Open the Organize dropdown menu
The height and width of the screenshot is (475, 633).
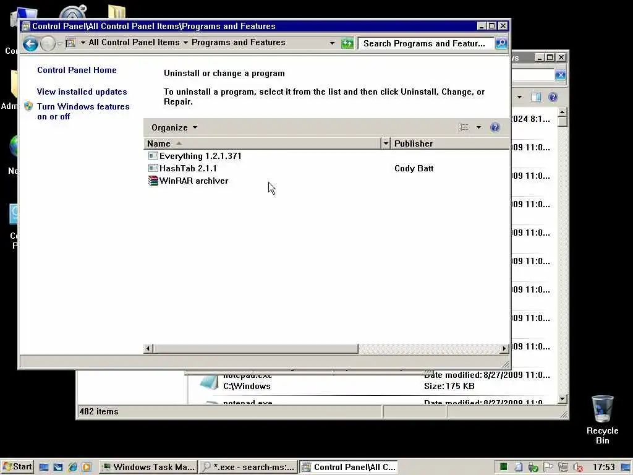(174, 127)
